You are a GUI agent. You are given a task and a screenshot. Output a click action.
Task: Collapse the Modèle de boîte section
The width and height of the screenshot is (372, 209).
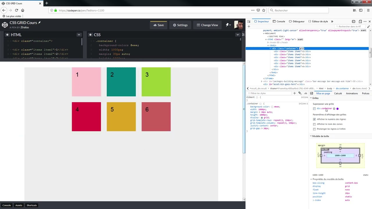(x=311, y=136)
